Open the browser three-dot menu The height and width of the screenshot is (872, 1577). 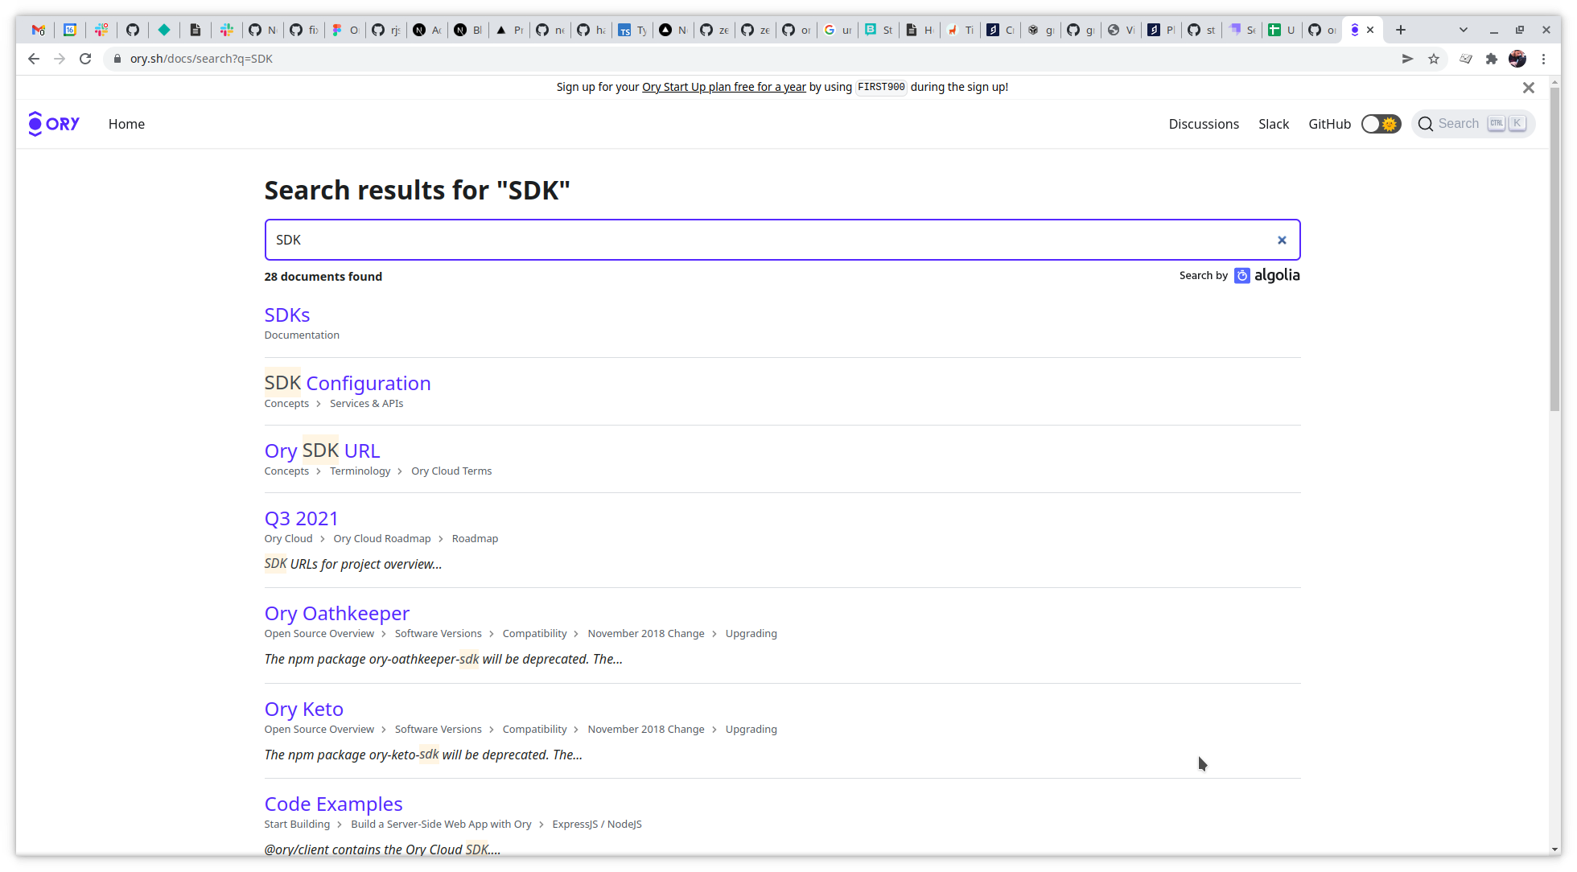(1544, 58)
